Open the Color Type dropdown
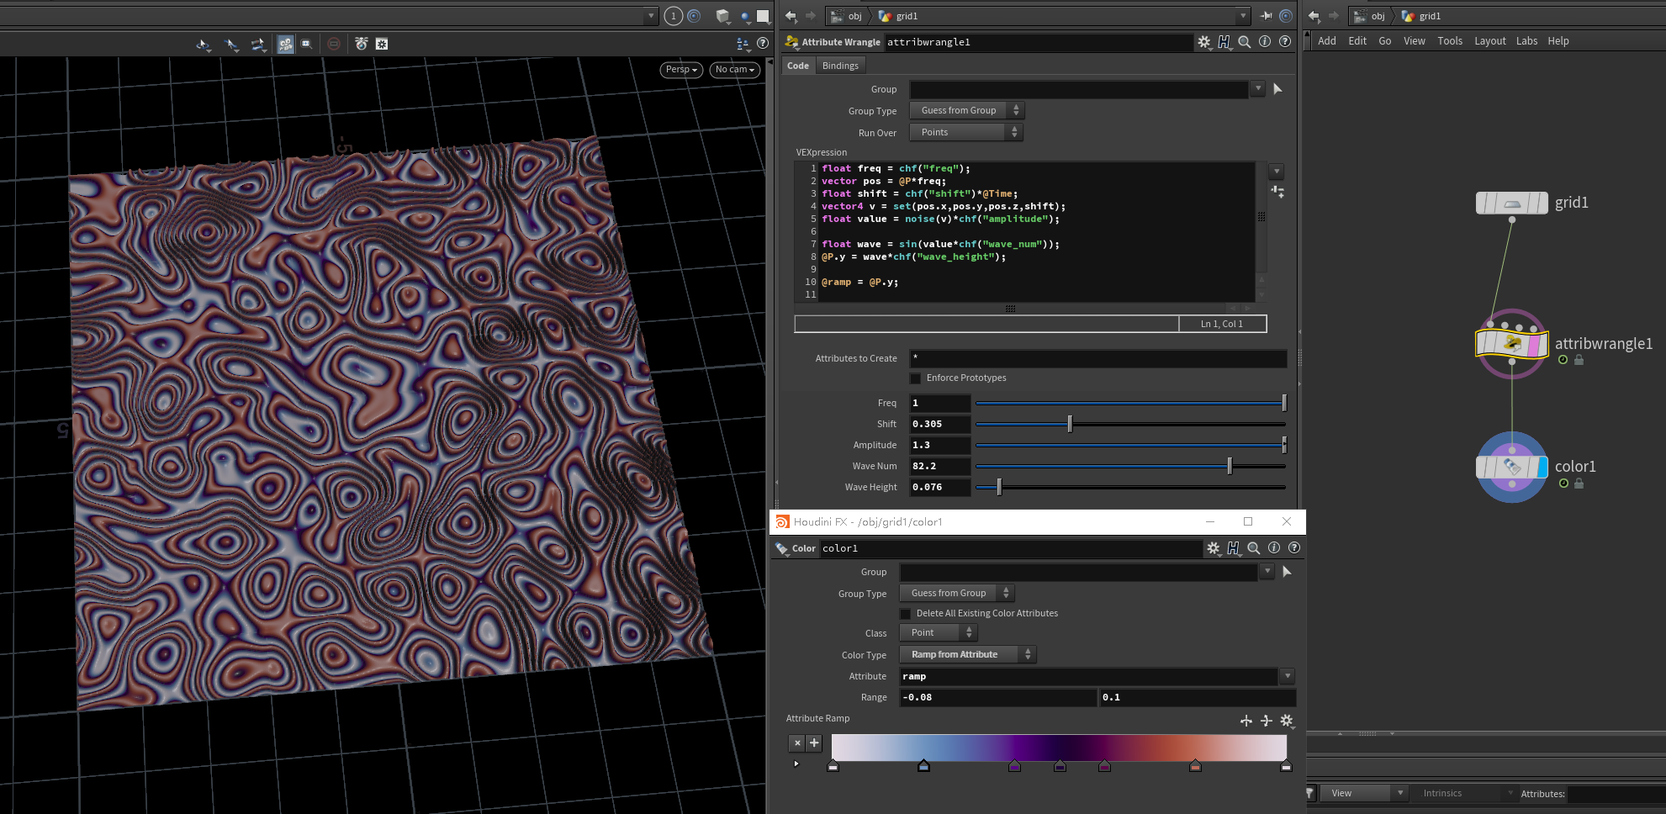This screenshot has width=1666, height=814. pyautogui.click(x=967, y=655)
